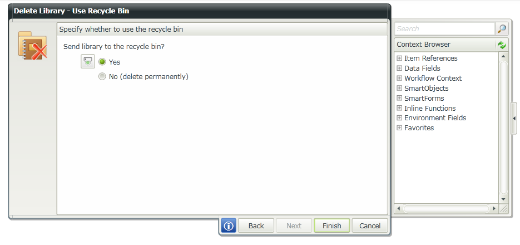This screenshot has width=520, height=245.
Task: Refresh the Context Browser
Action: point(502,45)
